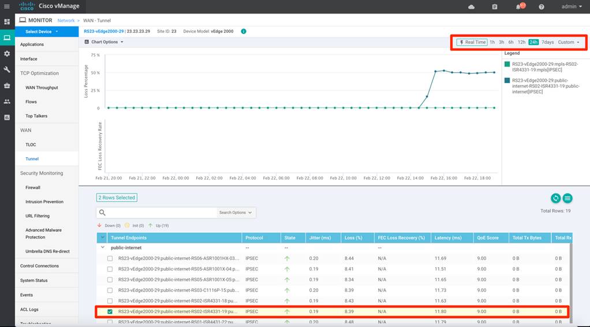Screen dimensions: 590x327
Task: Collapse the public-internet group row
Action: coord(103,248)
